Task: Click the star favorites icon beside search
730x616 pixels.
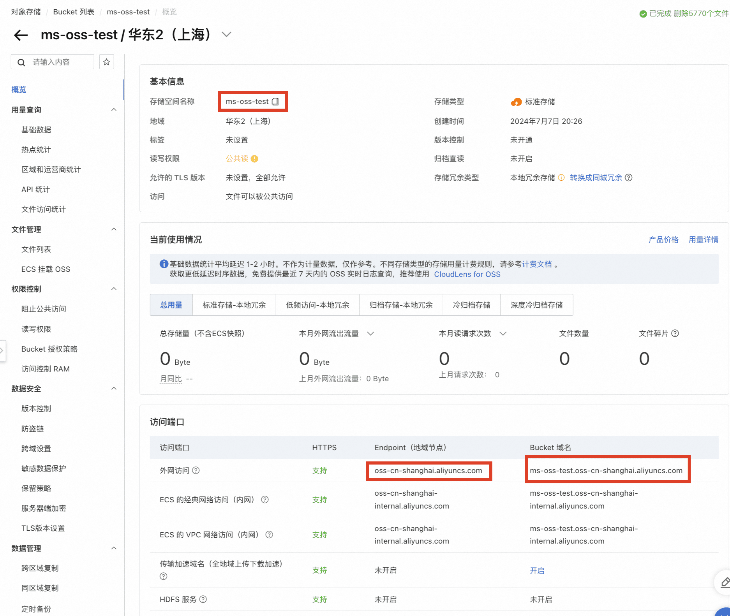Action: [106, 62]
